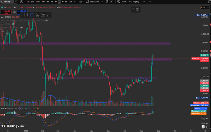Click the High 3,447.44 price label
The width and height of the screenshot is (211, 132).
(202, 15)
